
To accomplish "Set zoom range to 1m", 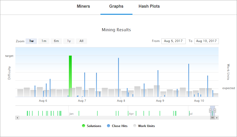I will (x=44, y=41).
